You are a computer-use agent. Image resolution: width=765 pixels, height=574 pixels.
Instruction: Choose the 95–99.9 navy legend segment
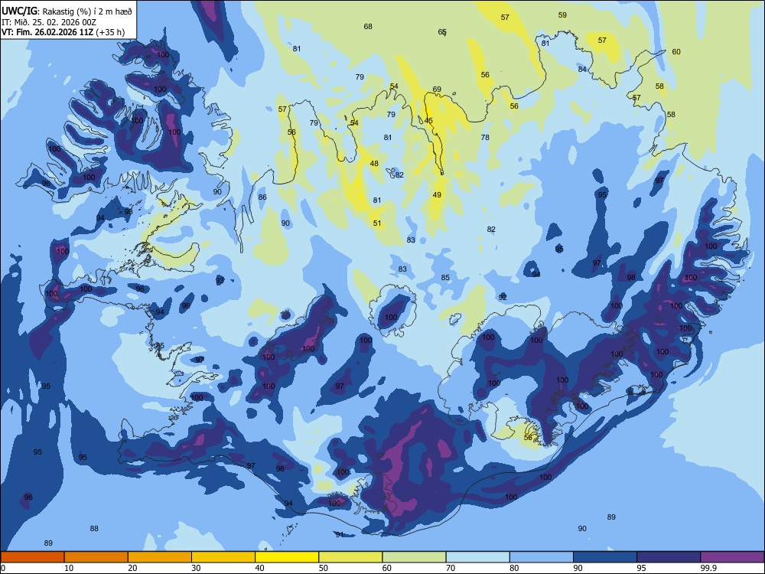pyautogui.click(x=669, y=557)
